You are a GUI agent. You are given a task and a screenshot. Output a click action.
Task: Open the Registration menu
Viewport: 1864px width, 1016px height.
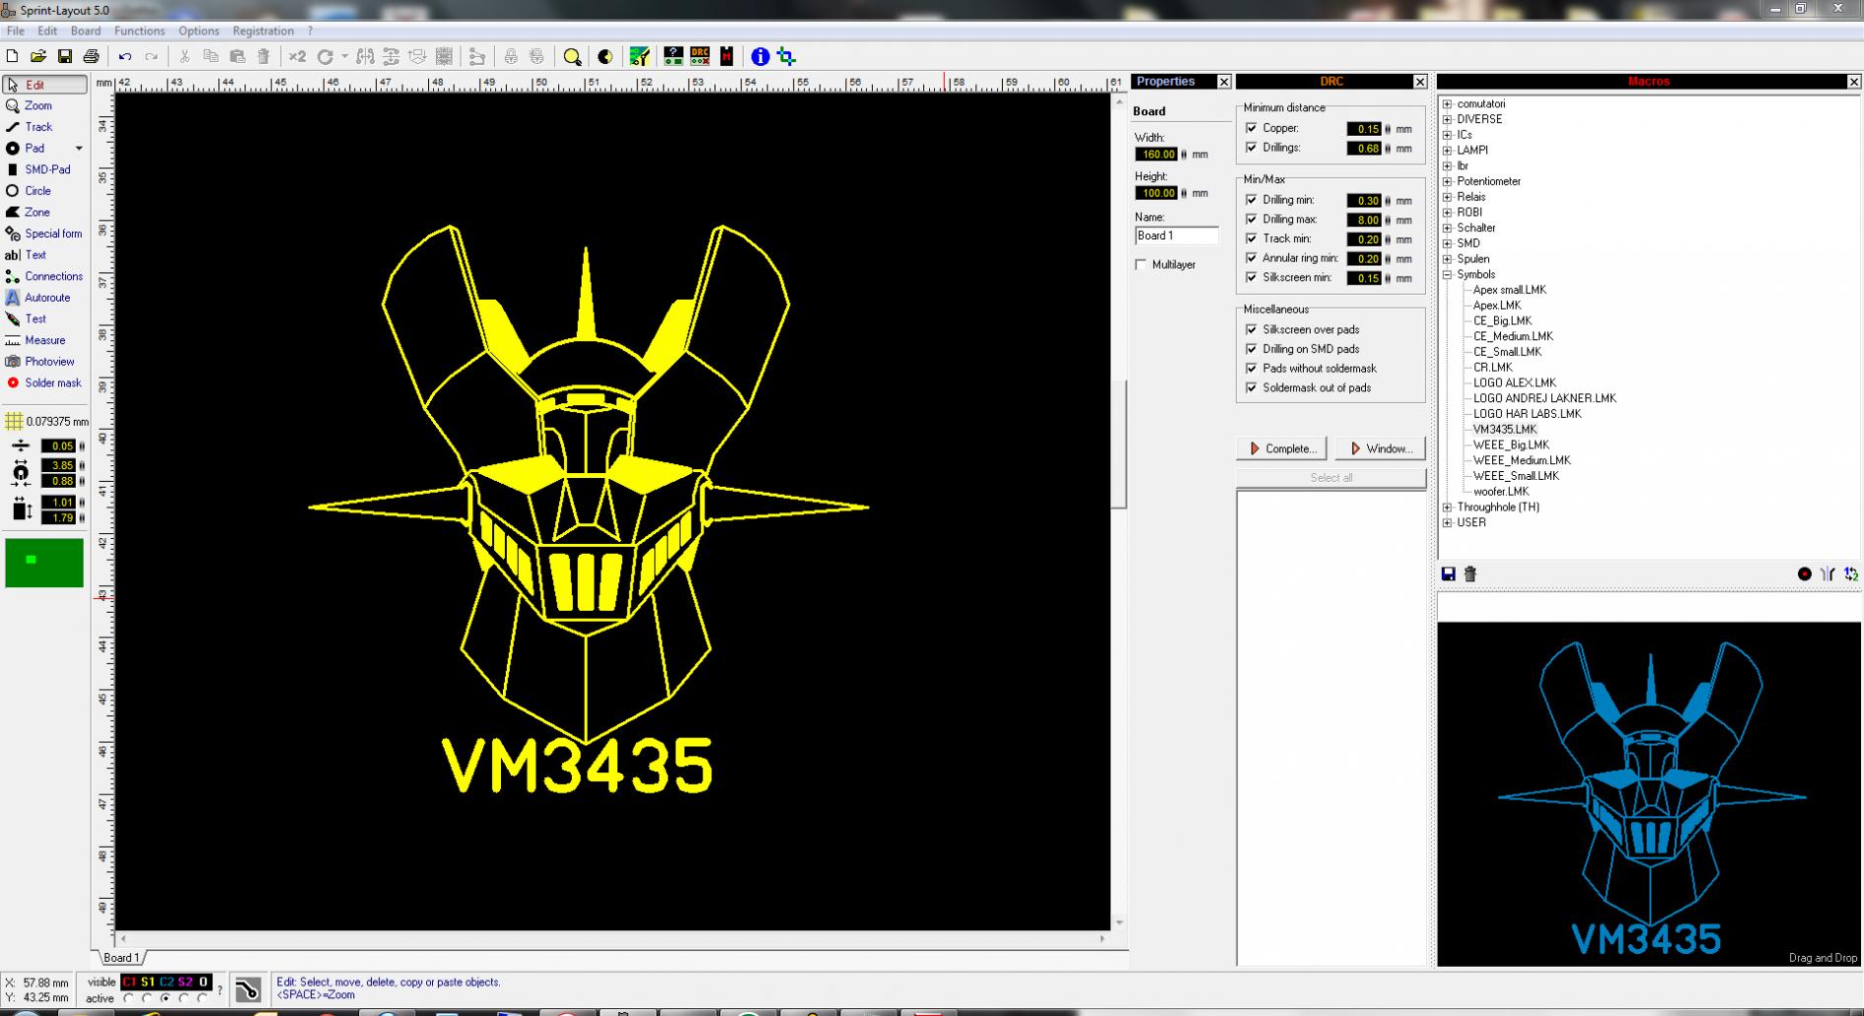pos(263,31)
